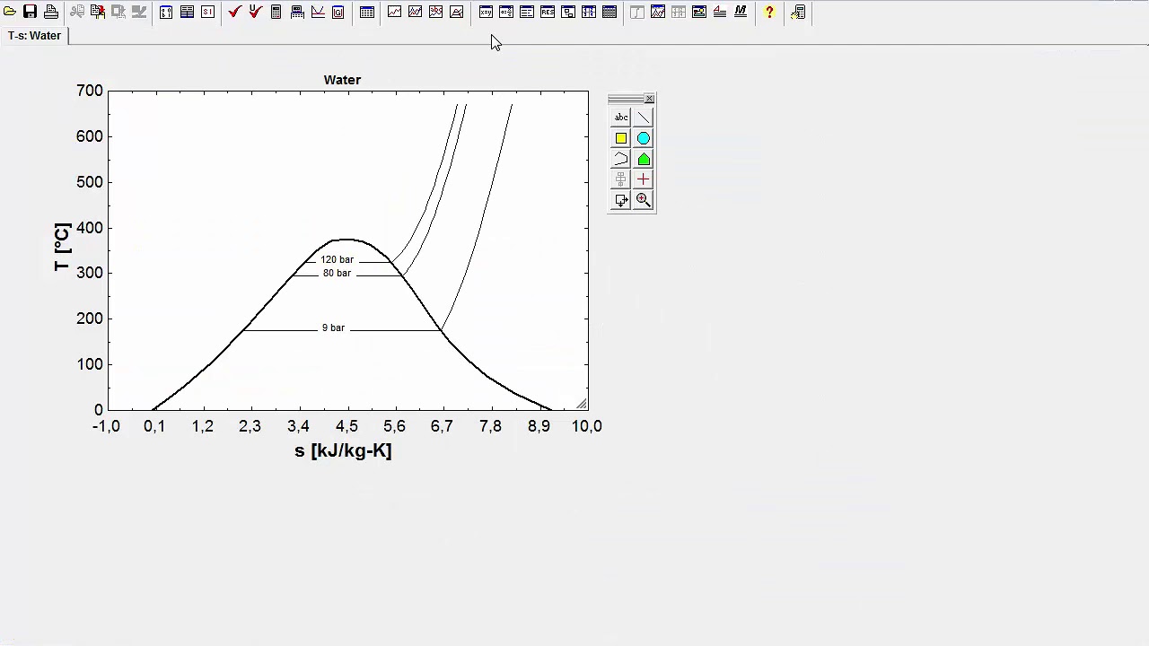This screenshot has height=646, width=1149.
Task: Create a new parametric table via the grid icon
Action: coord(366,12)
